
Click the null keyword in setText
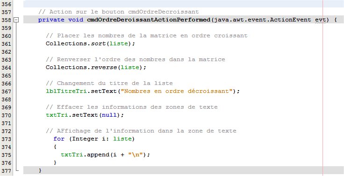click(x=109, y=115)
